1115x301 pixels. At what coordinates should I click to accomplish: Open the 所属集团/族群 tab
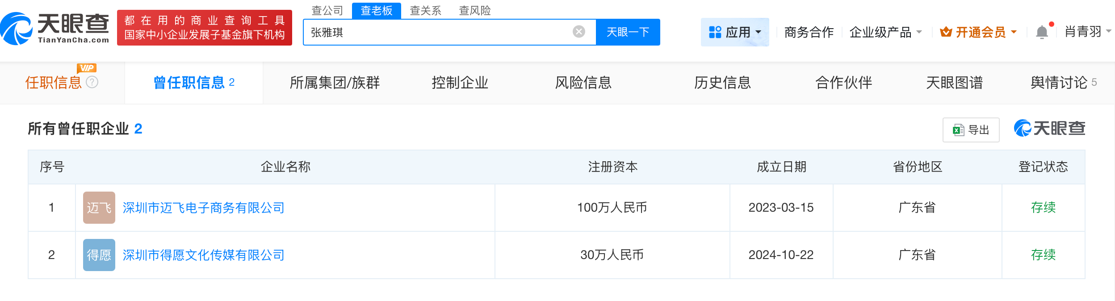click(335, 83)
